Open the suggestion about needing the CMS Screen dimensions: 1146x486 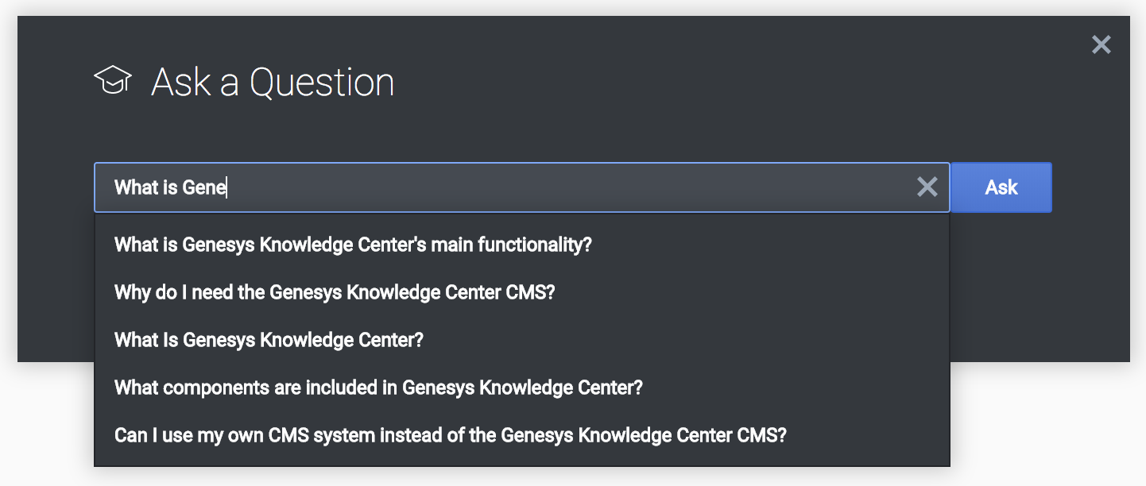(335, 292)
